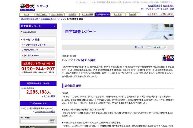Open the モニター属性 link

pos(49,96)
